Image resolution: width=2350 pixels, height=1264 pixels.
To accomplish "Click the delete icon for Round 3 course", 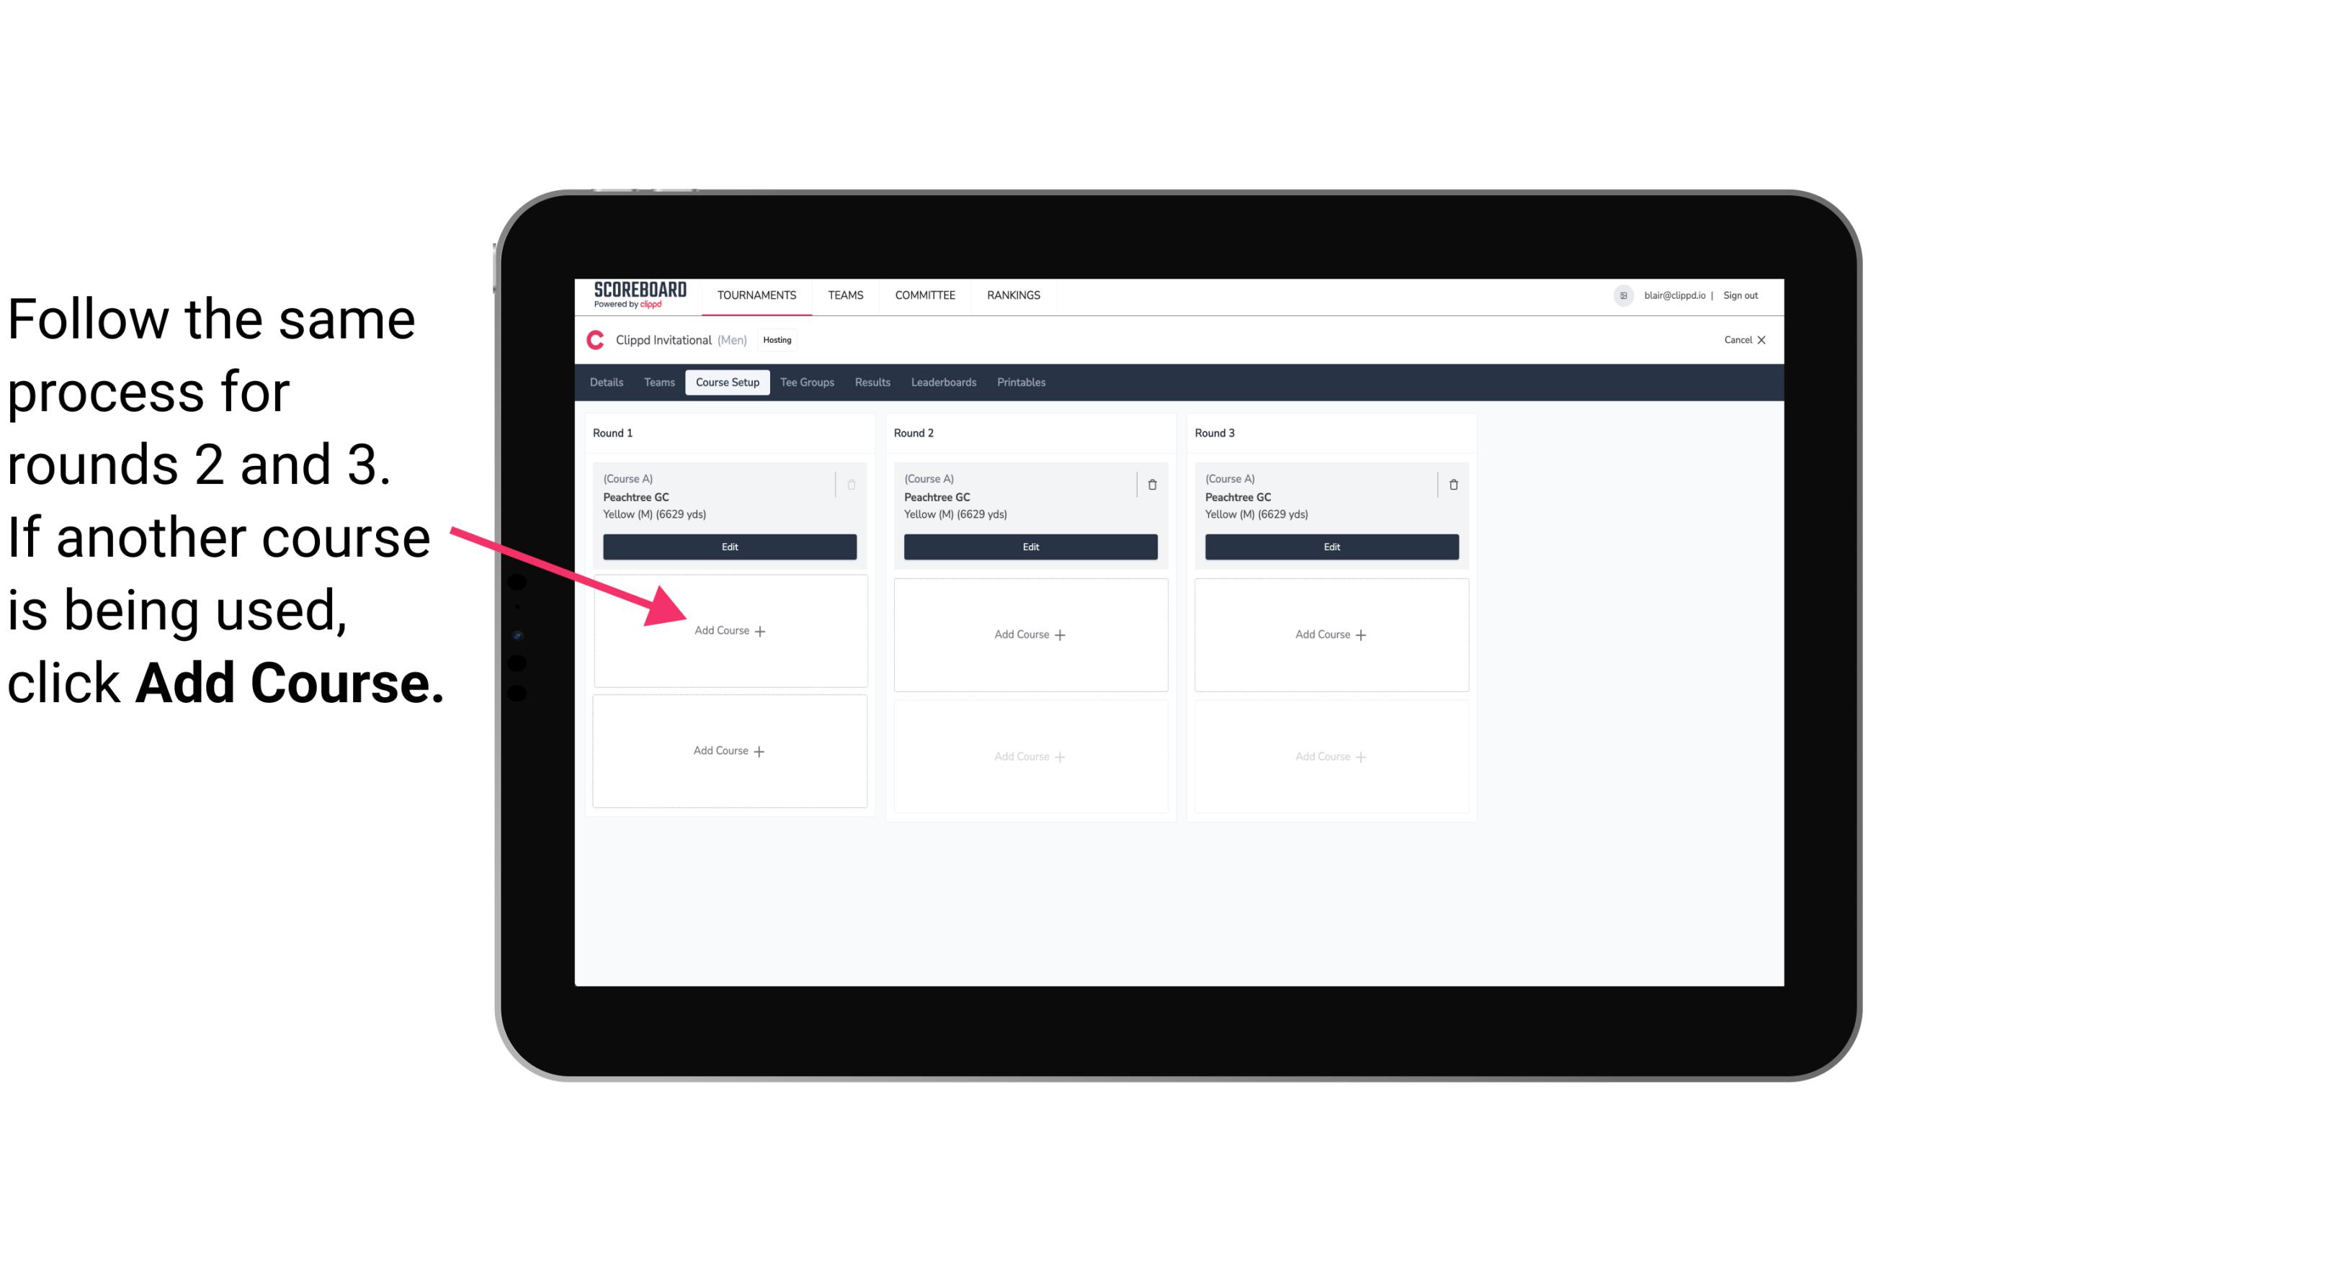I will click(x=1450, y=483).
